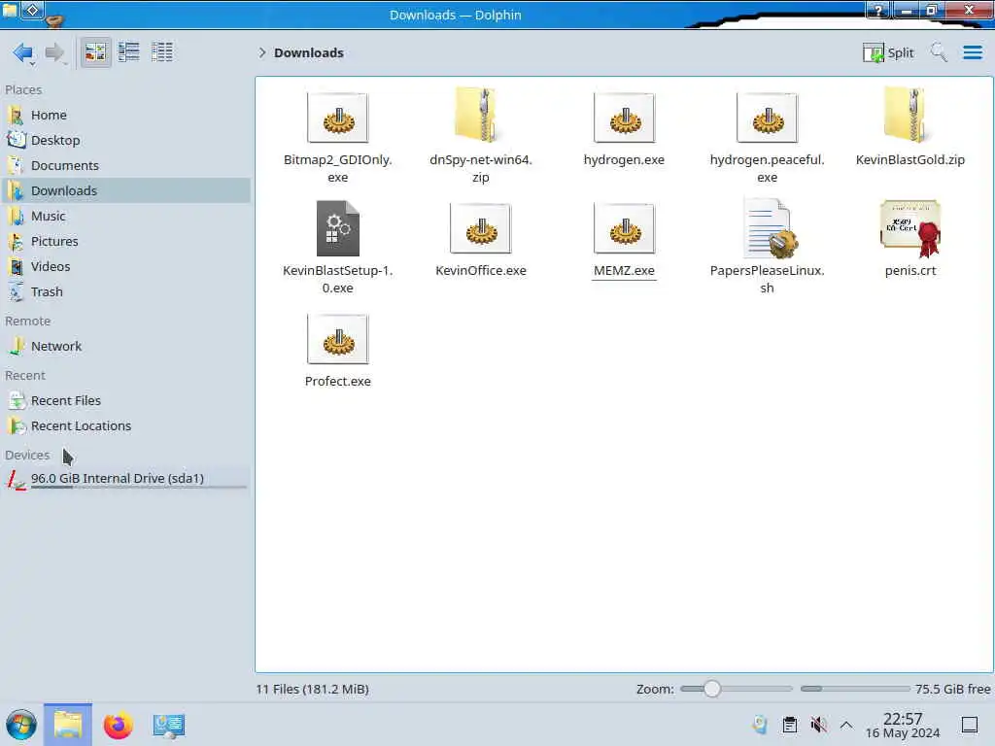Screen dimensions: 995x746
Task: Go back with the blue back arrow
Action: (21, 52)
